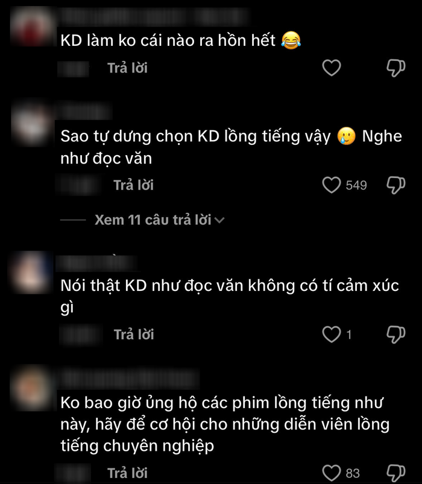Reply to the 'KD làm ko cái nào' comment
The width and height of the screenshot is (422, 484).
(127, 68)
